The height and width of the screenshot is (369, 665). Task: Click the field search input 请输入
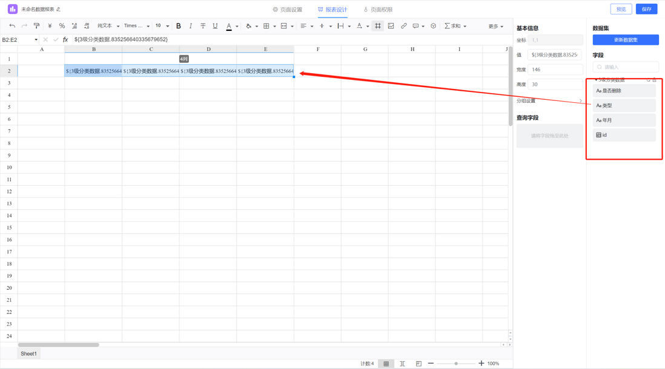pos(626,67)
